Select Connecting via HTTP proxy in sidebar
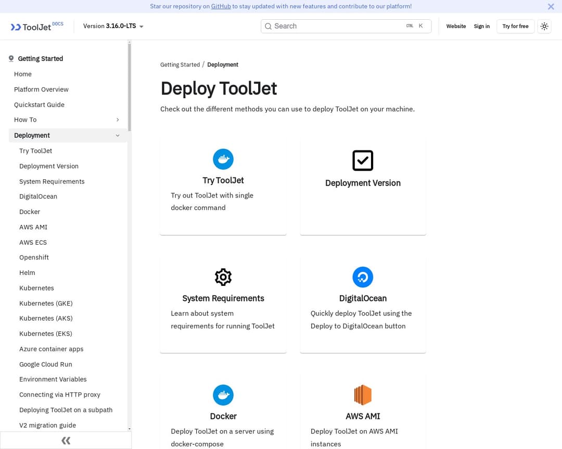This screenshot has width=562, height=449. click(60, 394)
